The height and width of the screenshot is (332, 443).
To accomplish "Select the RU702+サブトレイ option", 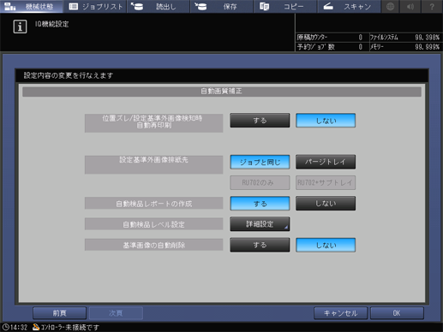I will tap(326, 182).
